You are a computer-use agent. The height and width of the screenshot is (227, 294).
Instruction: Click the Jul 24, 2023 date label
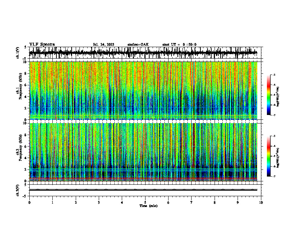tap(104, 45)
